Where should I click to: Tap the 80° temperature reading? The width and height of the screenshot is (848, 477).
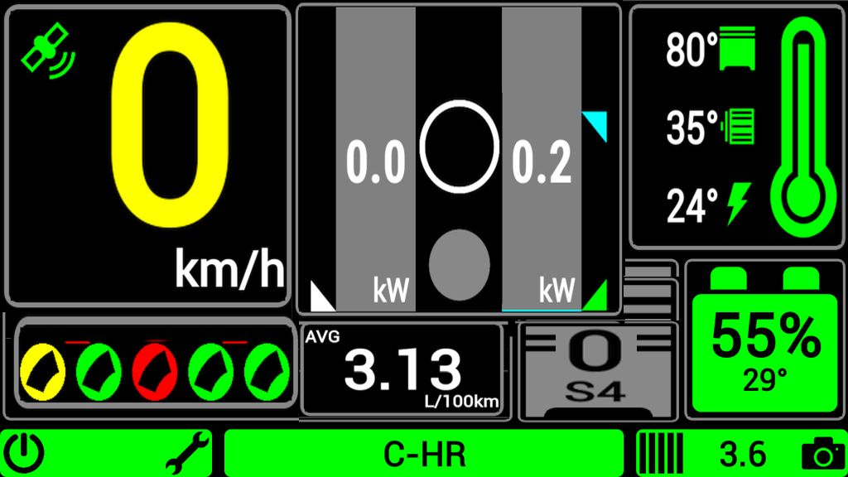coord(691,49)
